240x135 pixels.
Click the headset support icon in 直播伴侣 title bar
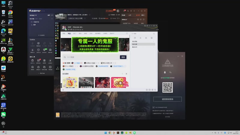point(128,11)
